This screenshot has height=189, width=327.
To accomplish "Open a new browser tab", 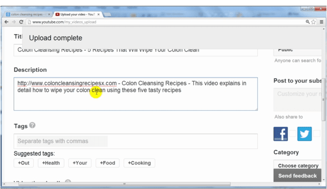I will tap(107, 14).
